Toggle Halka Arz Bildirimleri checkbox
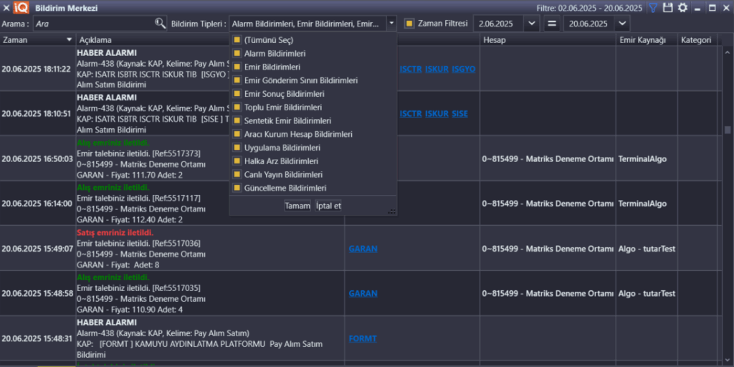734x367 pixels. [237, 161]
